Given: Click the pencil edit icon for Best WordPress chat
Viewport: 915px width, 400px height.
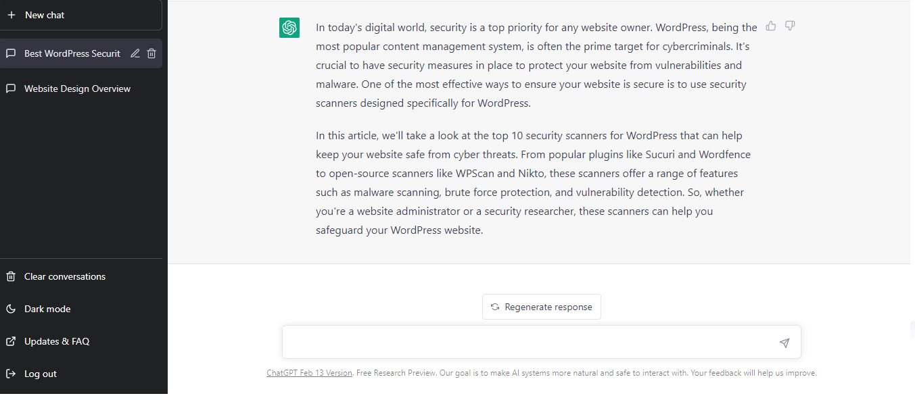Looking at the screenshot, I should coord(135,53).
